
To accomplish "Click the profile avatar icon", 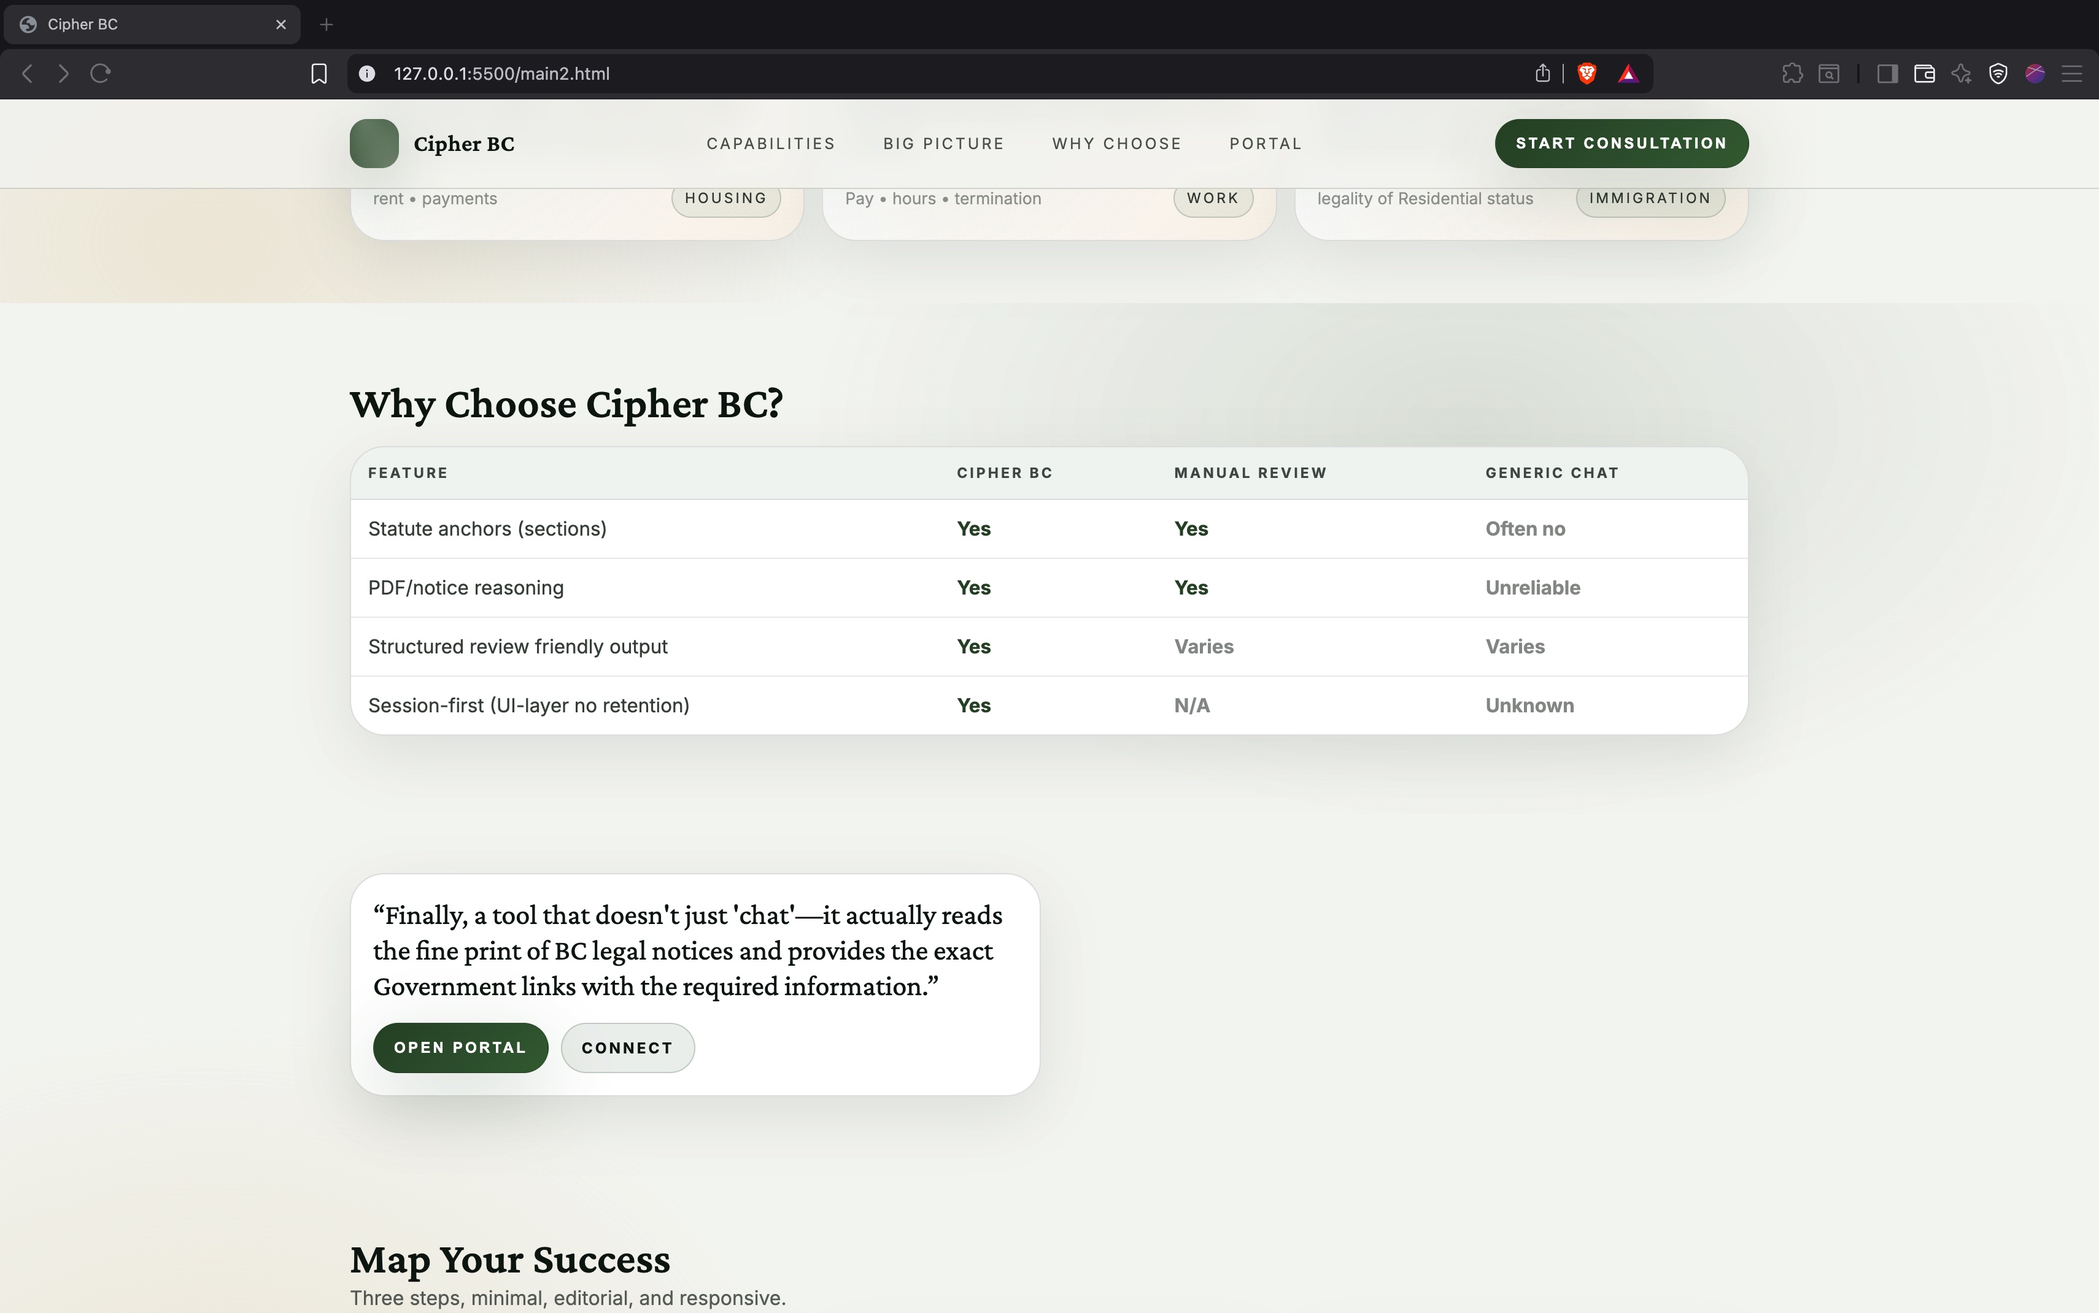I will coord(2035,74).
